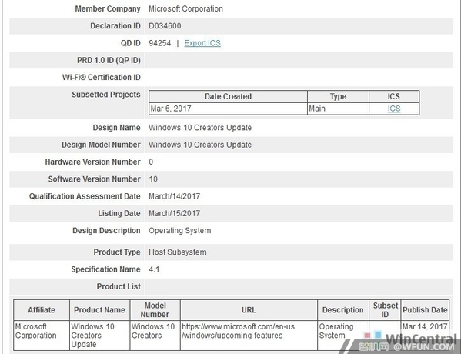Viewport: 461px width, 354px height.
Task: Select the microsoft.com upcoming-features URL cell
Action: (x=249, y=336)
